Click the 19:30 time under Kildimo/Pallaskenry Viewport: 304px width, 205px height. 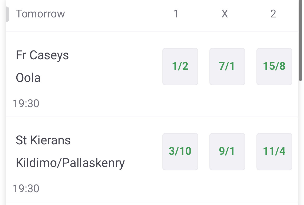(26, 189)
